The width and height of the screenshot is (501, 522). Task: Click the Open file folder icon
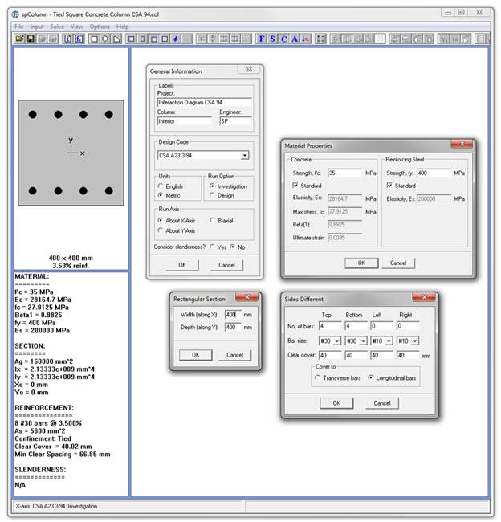(19, 39)
